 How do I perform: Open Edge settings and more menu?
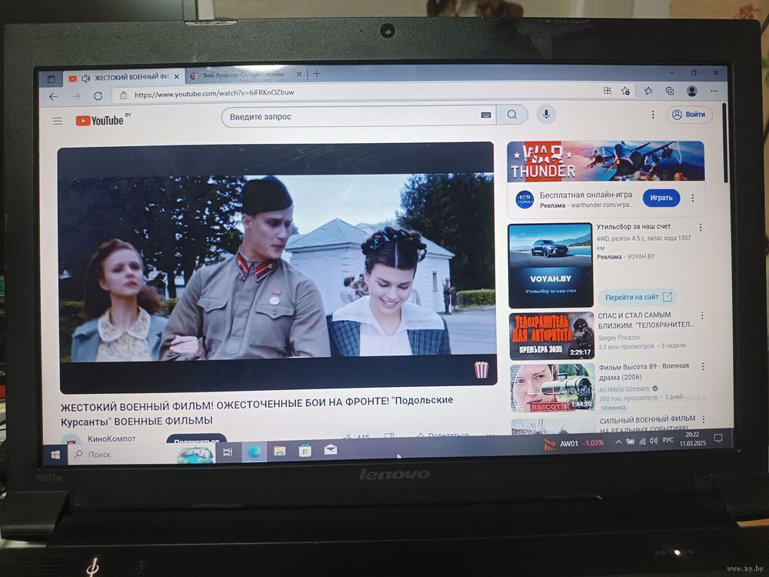[x=714, y=91]
